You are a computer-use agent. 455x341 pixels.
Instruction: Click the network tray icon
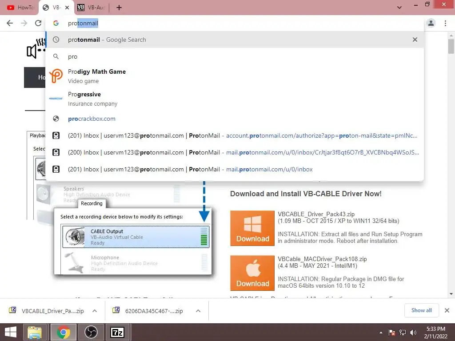[403, 333]
